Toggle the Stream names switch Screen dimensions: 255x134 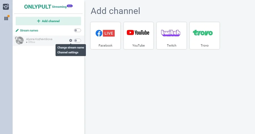77,30
